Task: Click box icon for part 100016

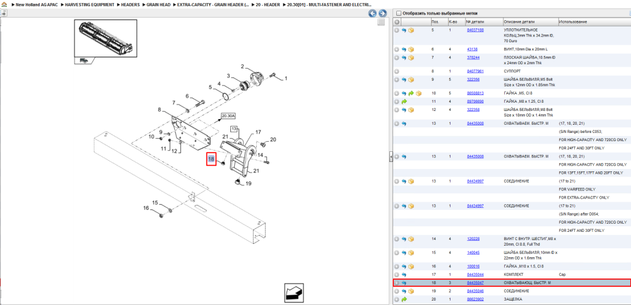Action: click(411, 267)
